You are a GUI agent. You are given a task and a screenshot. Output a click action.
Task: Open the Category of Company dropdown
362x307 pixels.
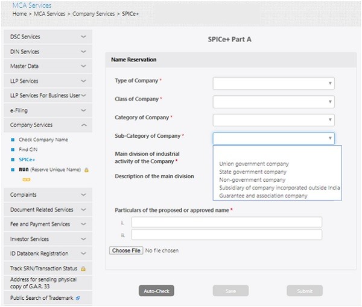click(x=273, y=120)
